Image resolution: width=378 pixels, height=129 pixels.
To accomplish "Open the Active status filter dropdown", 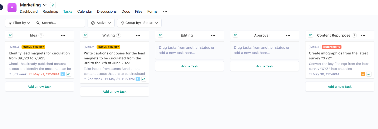I will pos(101,23).
